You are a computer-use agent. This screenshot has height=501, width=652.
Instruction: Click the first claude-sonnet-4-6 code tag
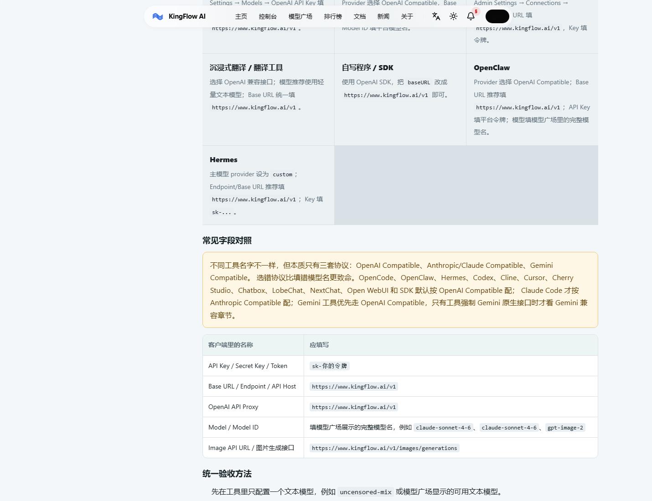pyautogui.click(x=443, y=428)
